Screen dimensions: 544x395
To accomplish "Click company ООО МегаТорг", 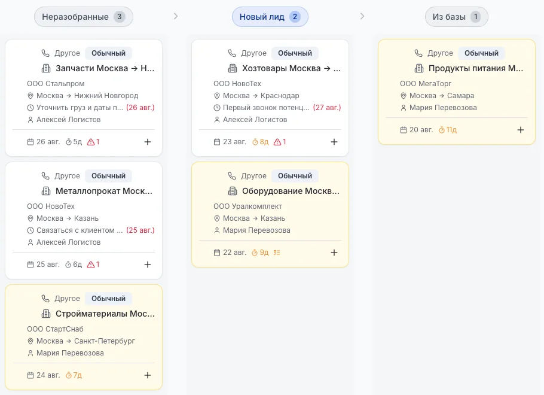I will pos(426,84).
